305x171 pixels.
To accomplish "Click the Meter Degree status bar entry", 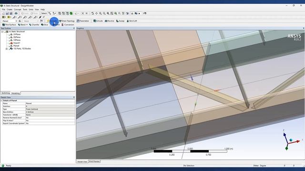I will [260, 166].
